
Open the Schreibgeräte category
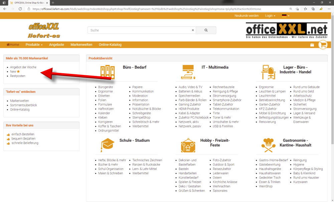pos(141,113)
